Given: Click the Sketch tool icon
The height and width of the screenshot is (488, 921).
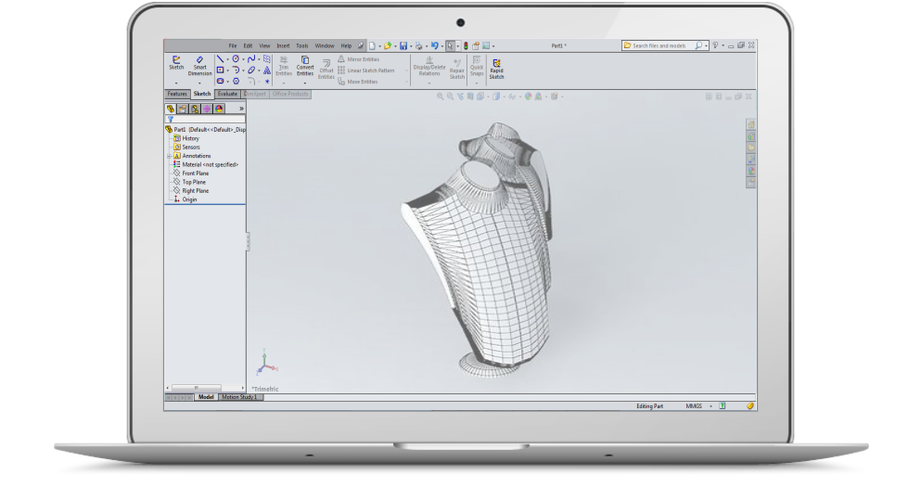Looking at the screenshot, I should (175, 61).
